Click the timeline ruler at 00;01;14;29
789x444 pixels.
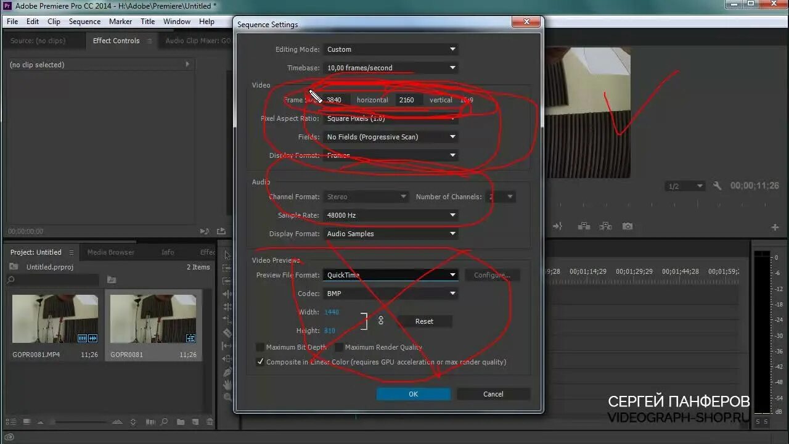(x=588, y=271)
